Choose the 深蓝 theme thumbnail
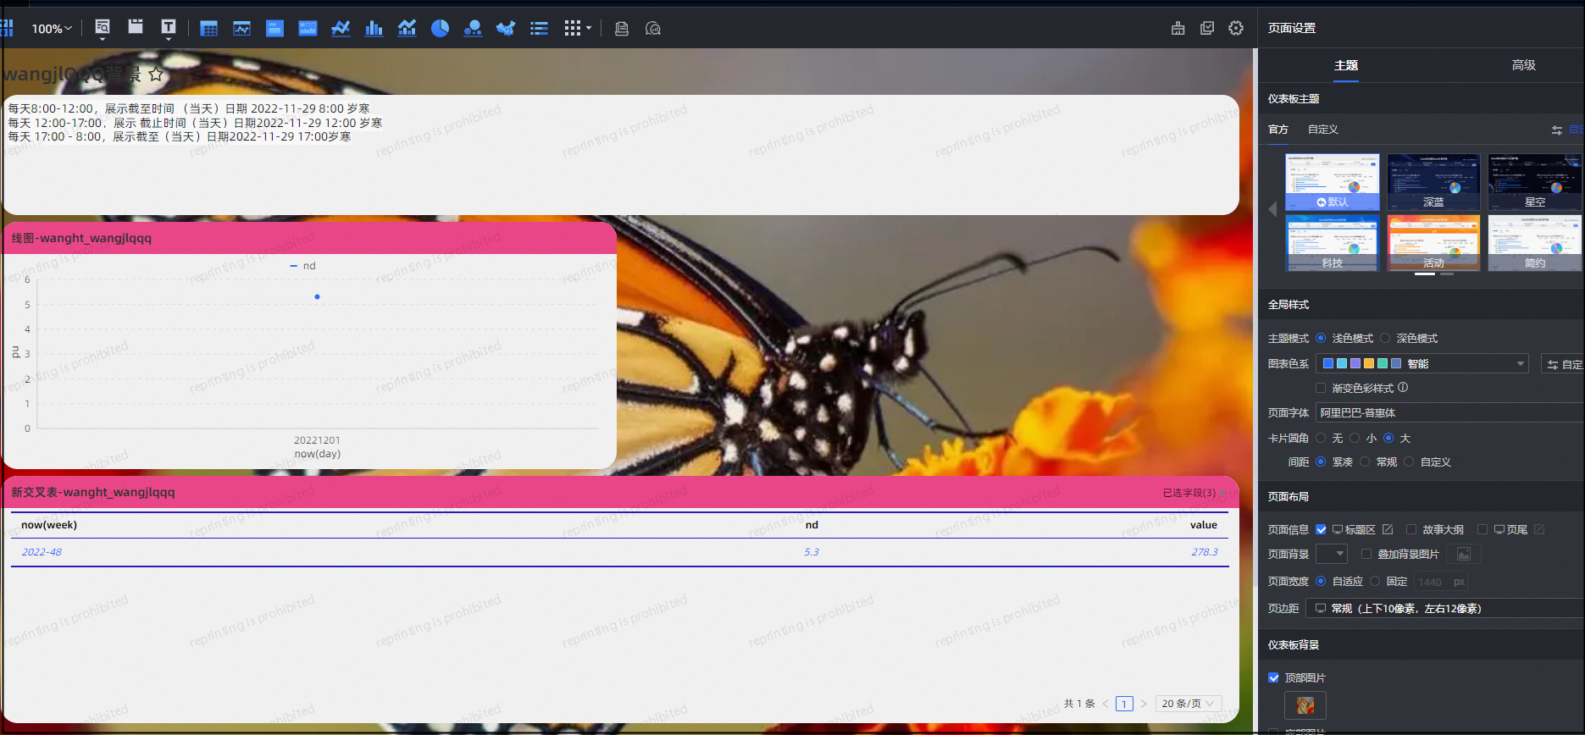 (1433, 182)
